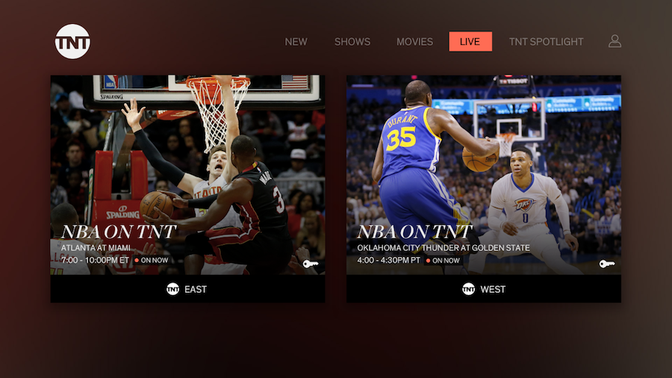Open the NEW tab

(x=296, y=42)
